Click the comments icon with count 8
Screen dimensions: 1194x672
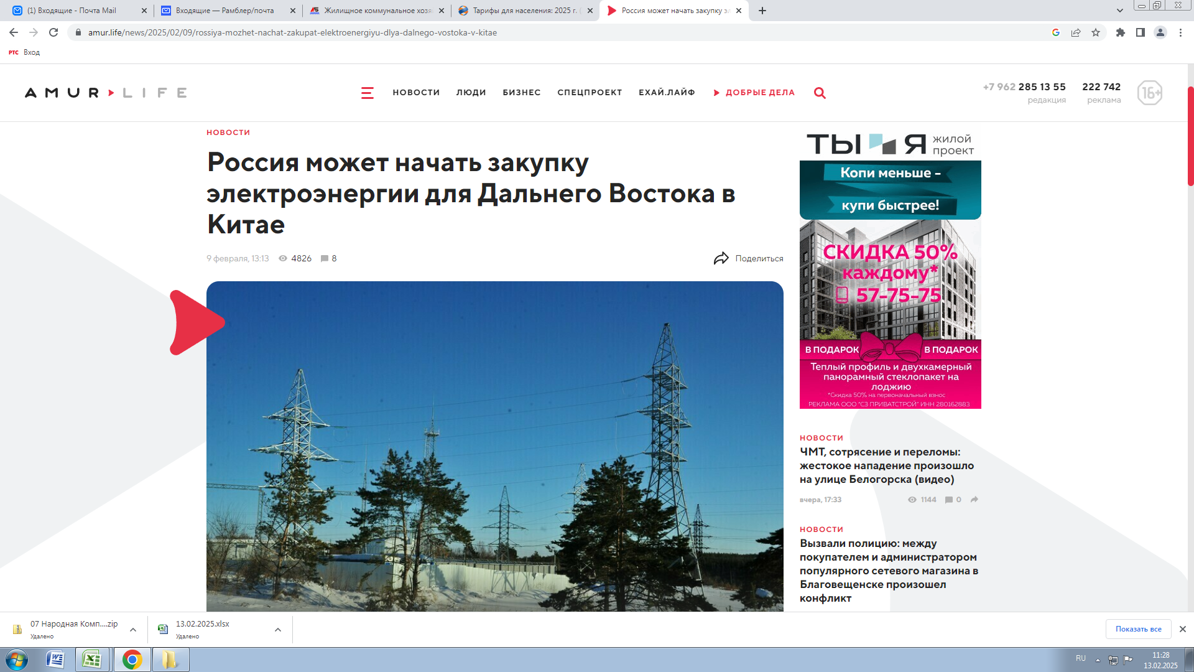point(325,258)
